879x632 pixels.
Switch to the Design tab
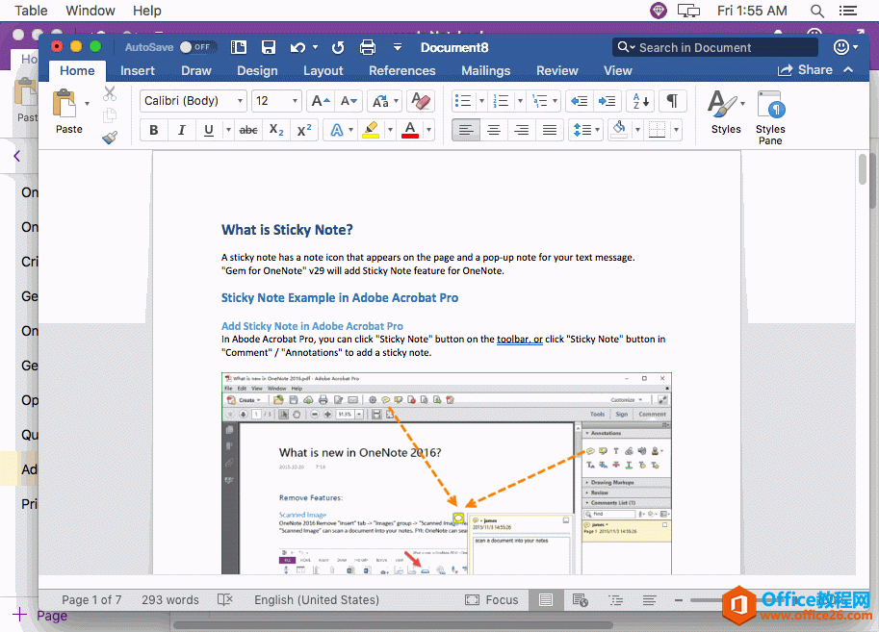coord(257,70)
